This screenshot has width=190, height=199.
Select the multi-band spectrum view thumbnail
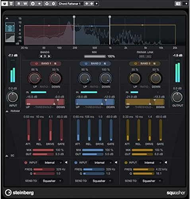pos(10,27)
